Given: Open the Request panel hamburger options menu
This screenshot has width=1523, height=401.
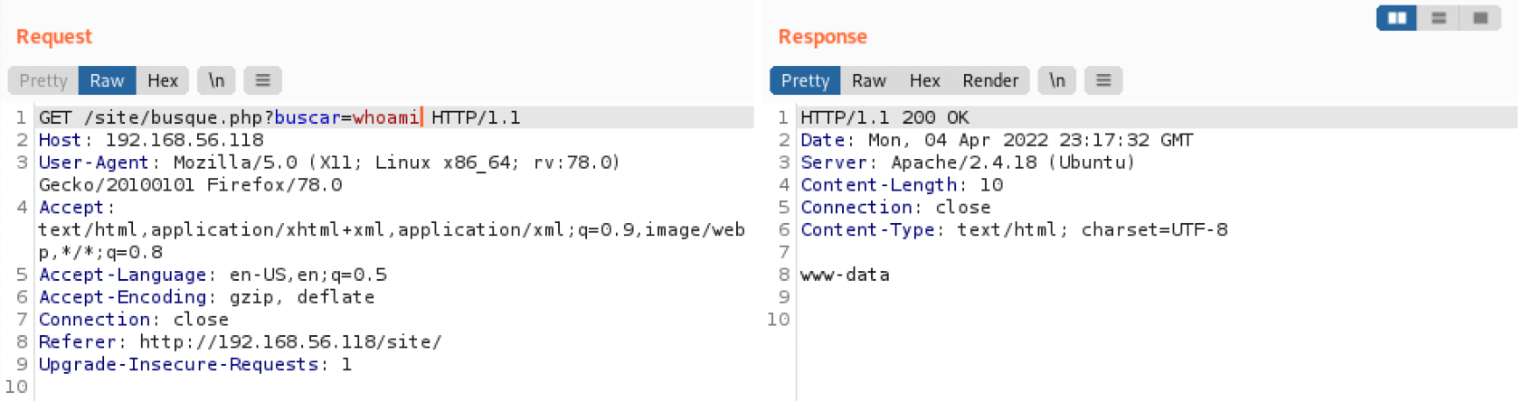Looking at the screenshot, I should 262,80.
